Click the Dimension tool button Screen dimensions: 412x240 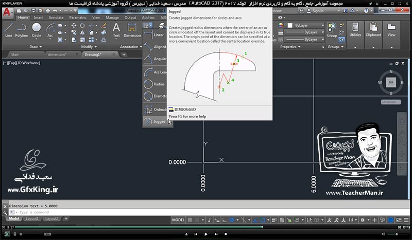click(132, 30)
